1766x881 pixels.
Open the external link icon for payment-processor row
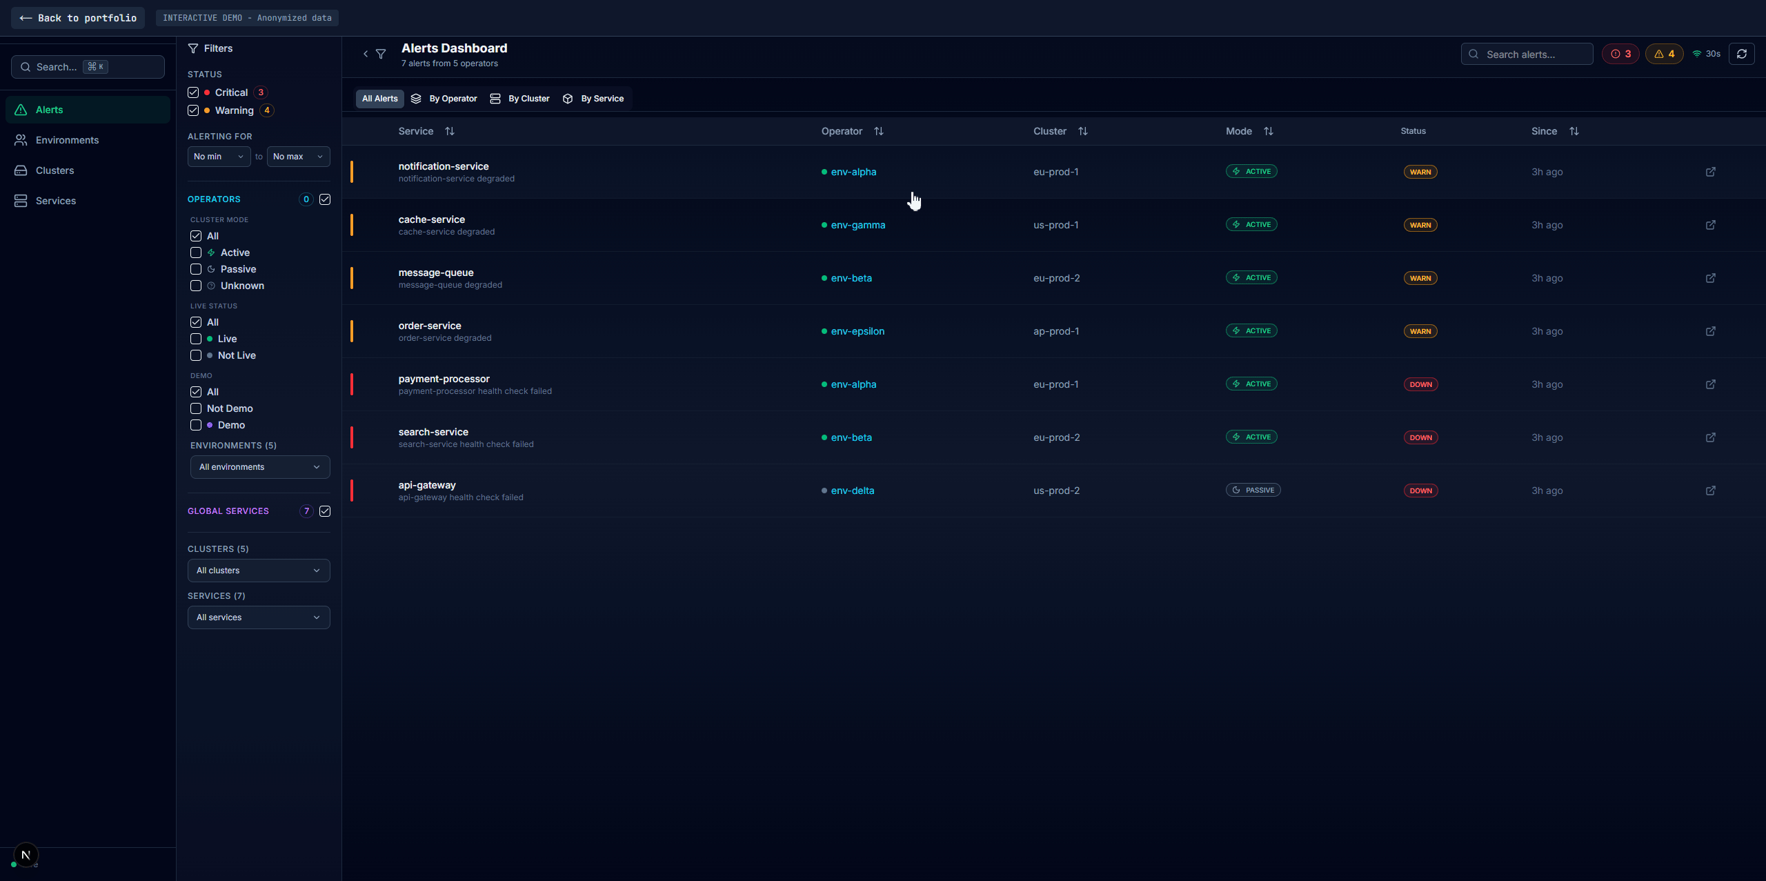pos(1712,384)
